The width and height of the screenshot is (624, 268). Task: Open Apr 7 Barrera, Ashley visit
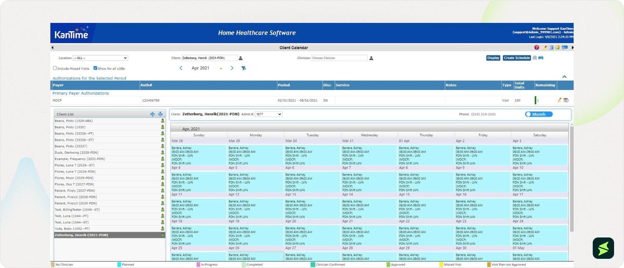[369, 182]
